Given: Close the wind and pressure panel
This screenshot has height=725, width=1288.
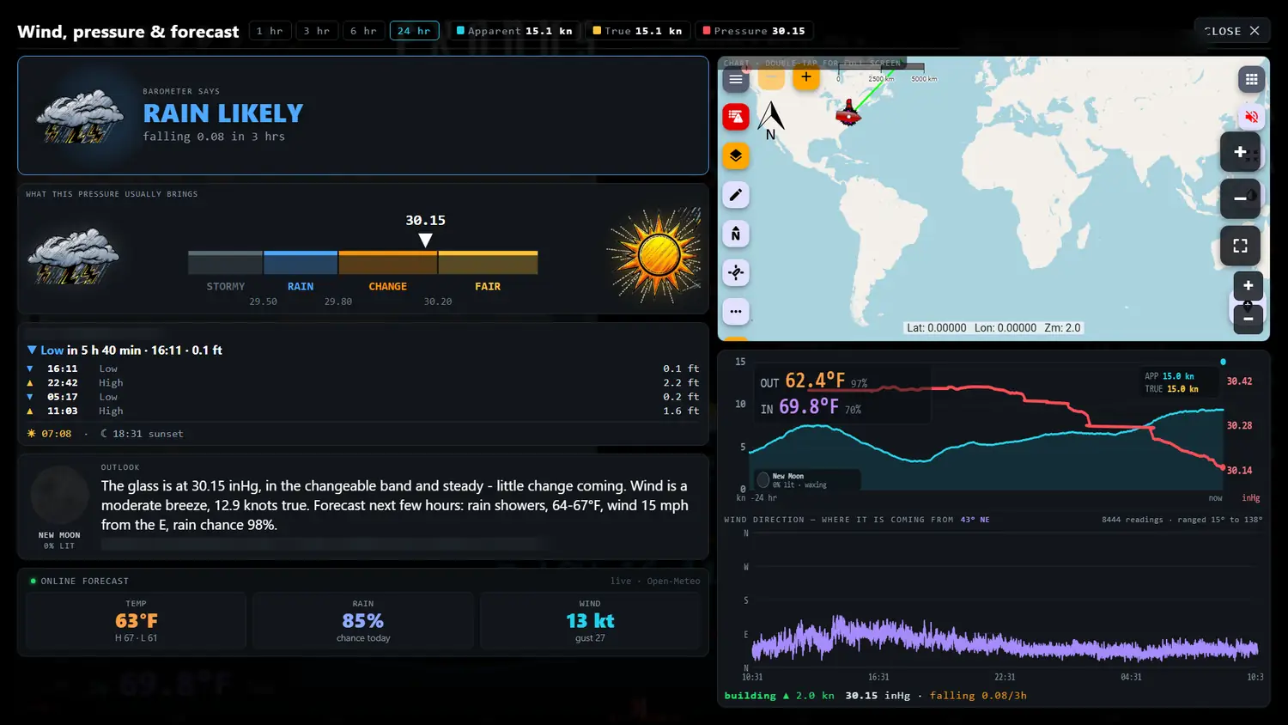Looking at the screenshot, I should click(x=1232, y=31).
